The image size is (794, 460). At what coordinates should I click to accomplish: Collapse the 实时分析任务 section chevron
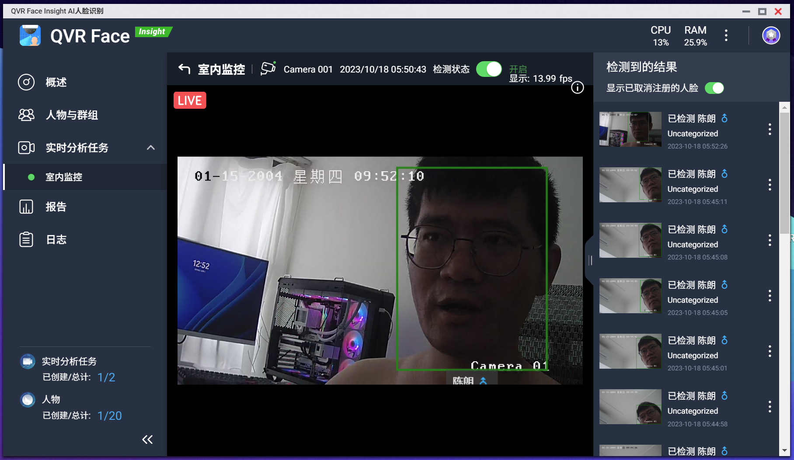(x=151, y=148)
